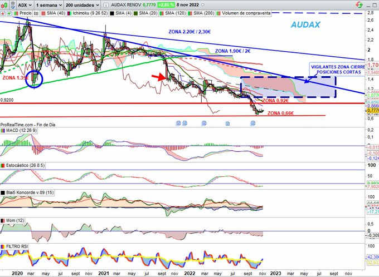Click the black SMA (4) color swatch
Image resolution: width=379 pixels, height=277 pixels.
pyautogui.click(x=112, y=13)
